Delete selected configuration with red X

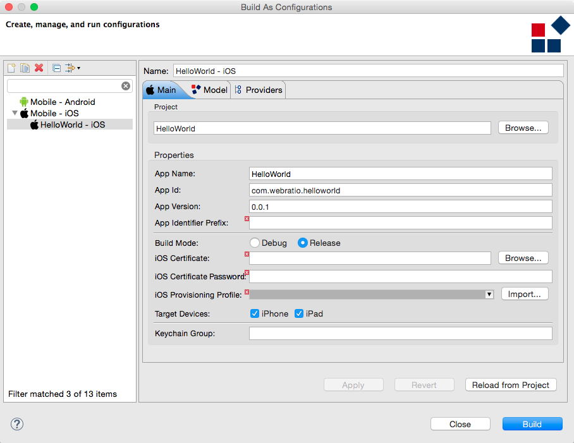[39, 68]
